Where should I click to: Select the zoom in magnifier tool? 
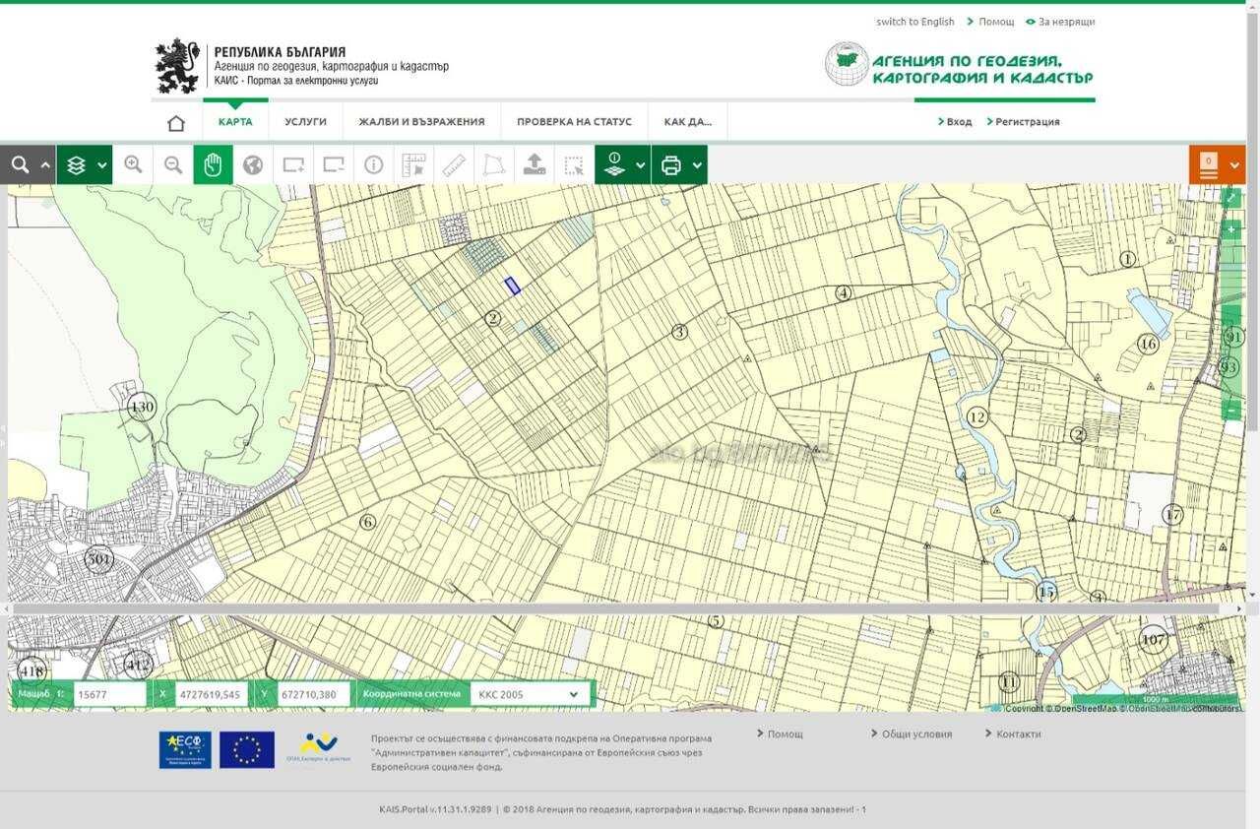tap(133, 165)
